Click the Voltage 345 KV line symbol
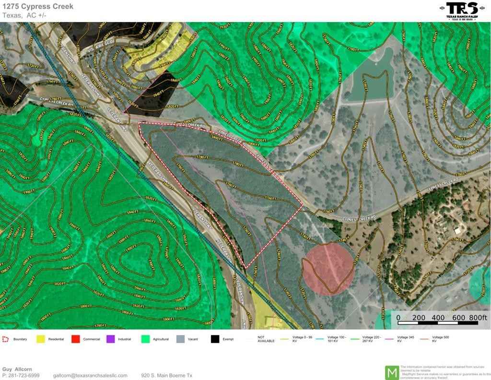The width and height of the screenshot is (491, 380). [x=390, y=339]
